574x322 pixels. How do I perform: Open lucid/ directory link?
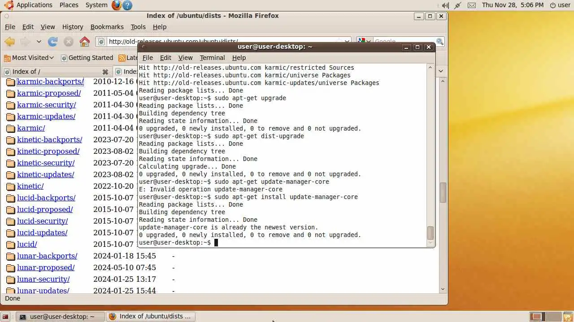pyautogui.click(x=27, y=244)
